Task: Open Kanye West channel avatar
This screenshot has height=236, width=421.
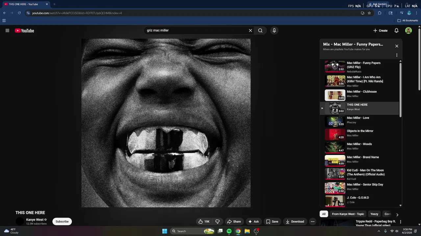Action: click(x=20, y=221)
